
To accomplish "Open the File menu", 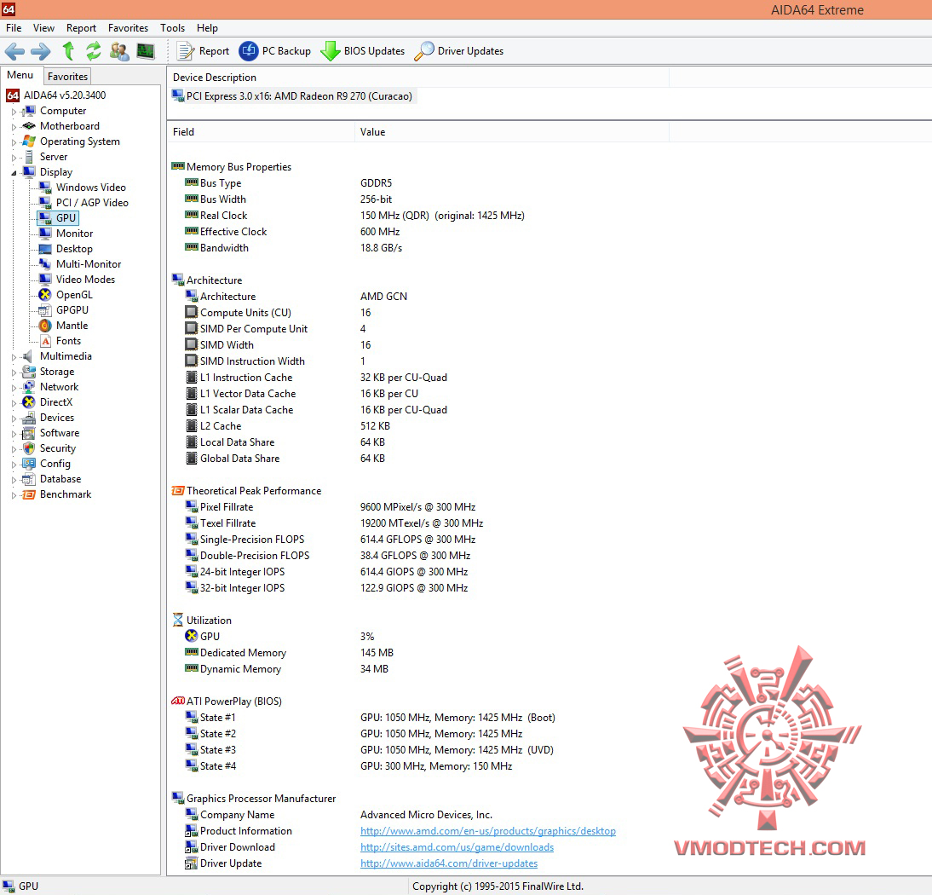I will (14, 28).
